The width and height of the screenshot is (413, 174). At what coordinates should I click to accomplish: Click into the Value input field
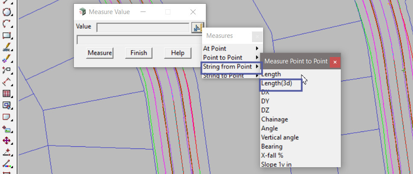tap(143, 28)
